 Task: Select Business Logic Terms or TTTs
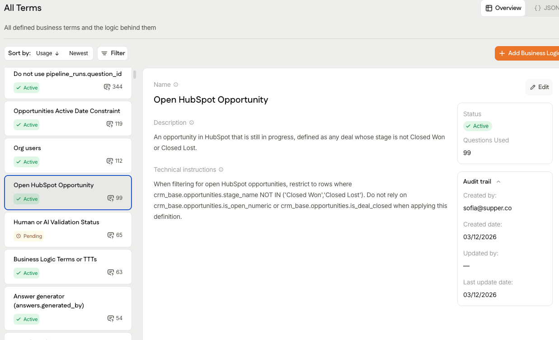(x=68, y=267)
